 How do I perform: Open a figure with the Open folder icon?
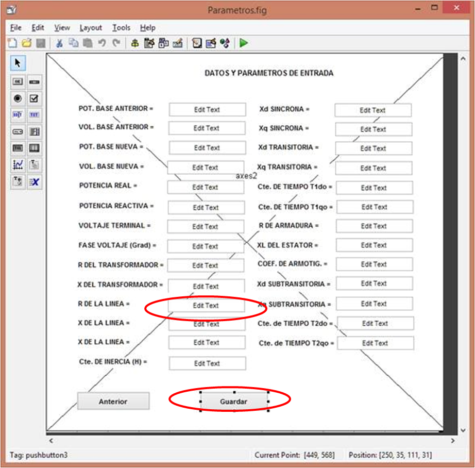[x=27, y=43]
